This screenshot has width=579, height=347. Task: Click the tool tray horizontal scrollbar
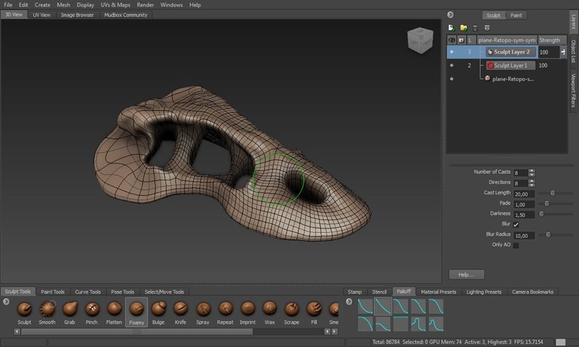point(137,331)
